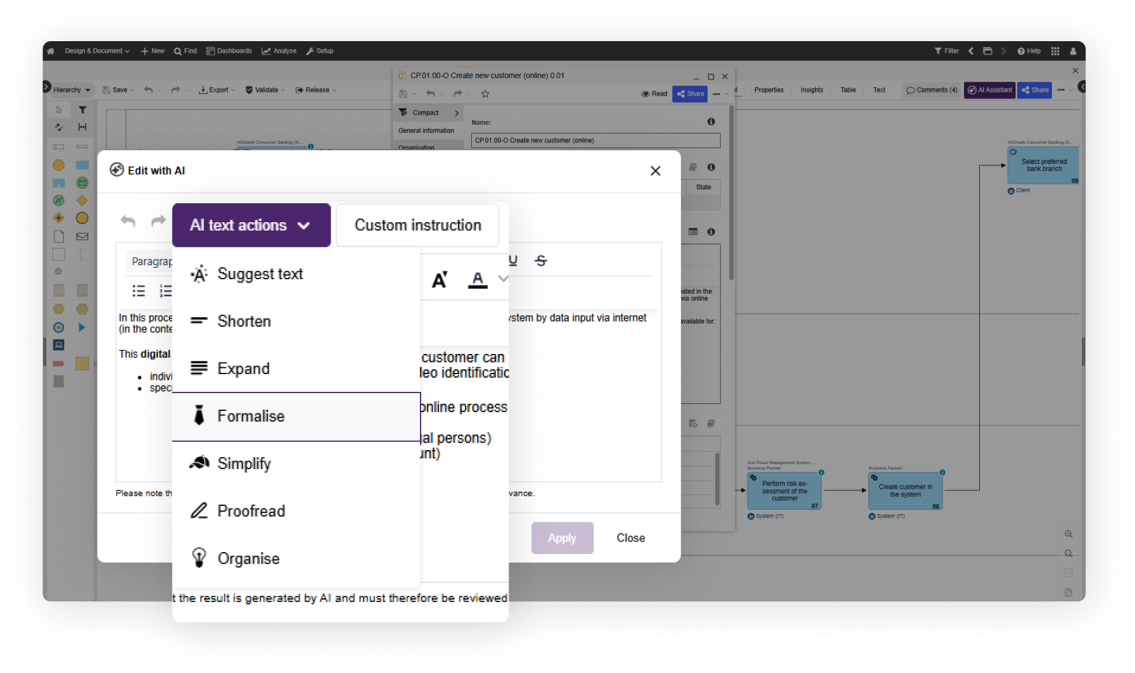The image size is (1135, 673).
Task: Open Dashboards in the top bar
Action: tap(229, 51)
